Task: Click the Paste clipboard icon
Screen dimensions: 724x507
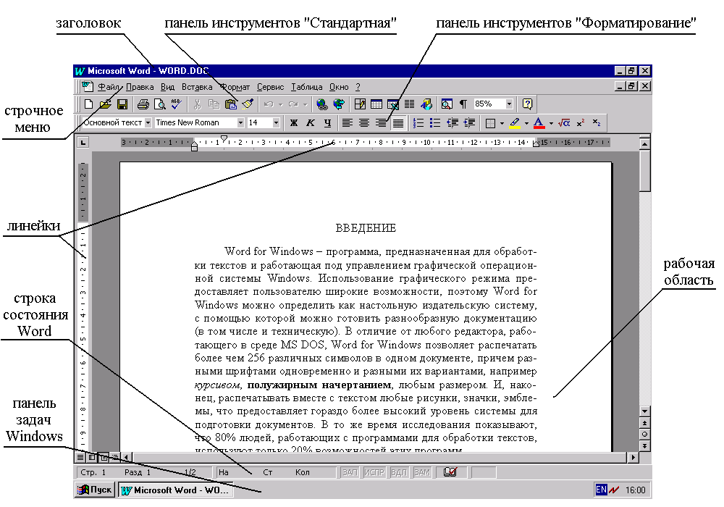Action: [231, 104]
